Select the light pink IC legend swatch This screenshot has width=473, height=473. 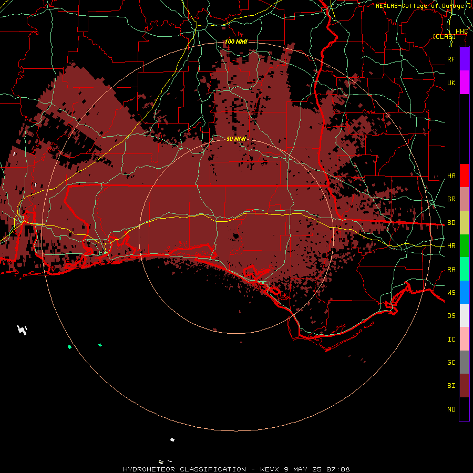point(464,339)
